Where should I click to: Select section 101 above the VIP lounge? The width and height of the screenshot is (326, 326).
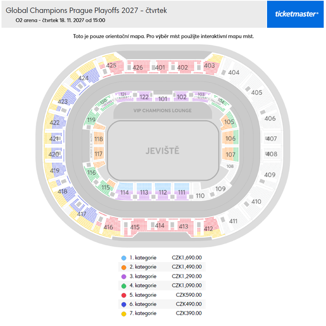163,99
